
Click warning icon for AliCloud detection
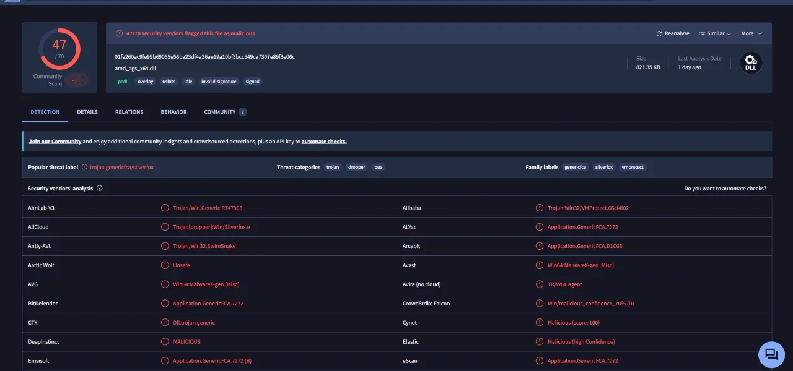pos(165,227)
